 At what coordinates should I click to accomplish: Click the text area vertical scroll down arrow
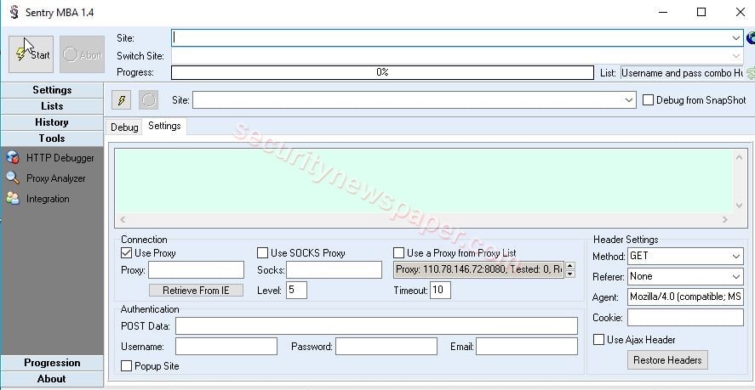739,206
